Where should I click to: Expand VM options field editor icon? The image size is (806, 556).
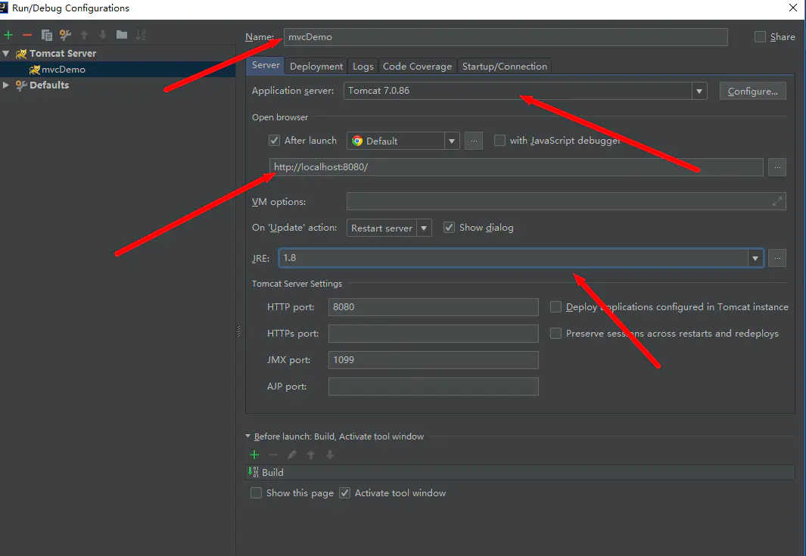[777, 201]
